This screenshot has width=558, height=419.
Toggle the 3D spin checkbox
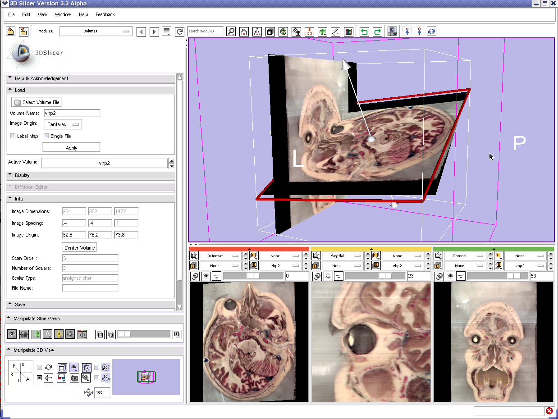click(40, 368)
